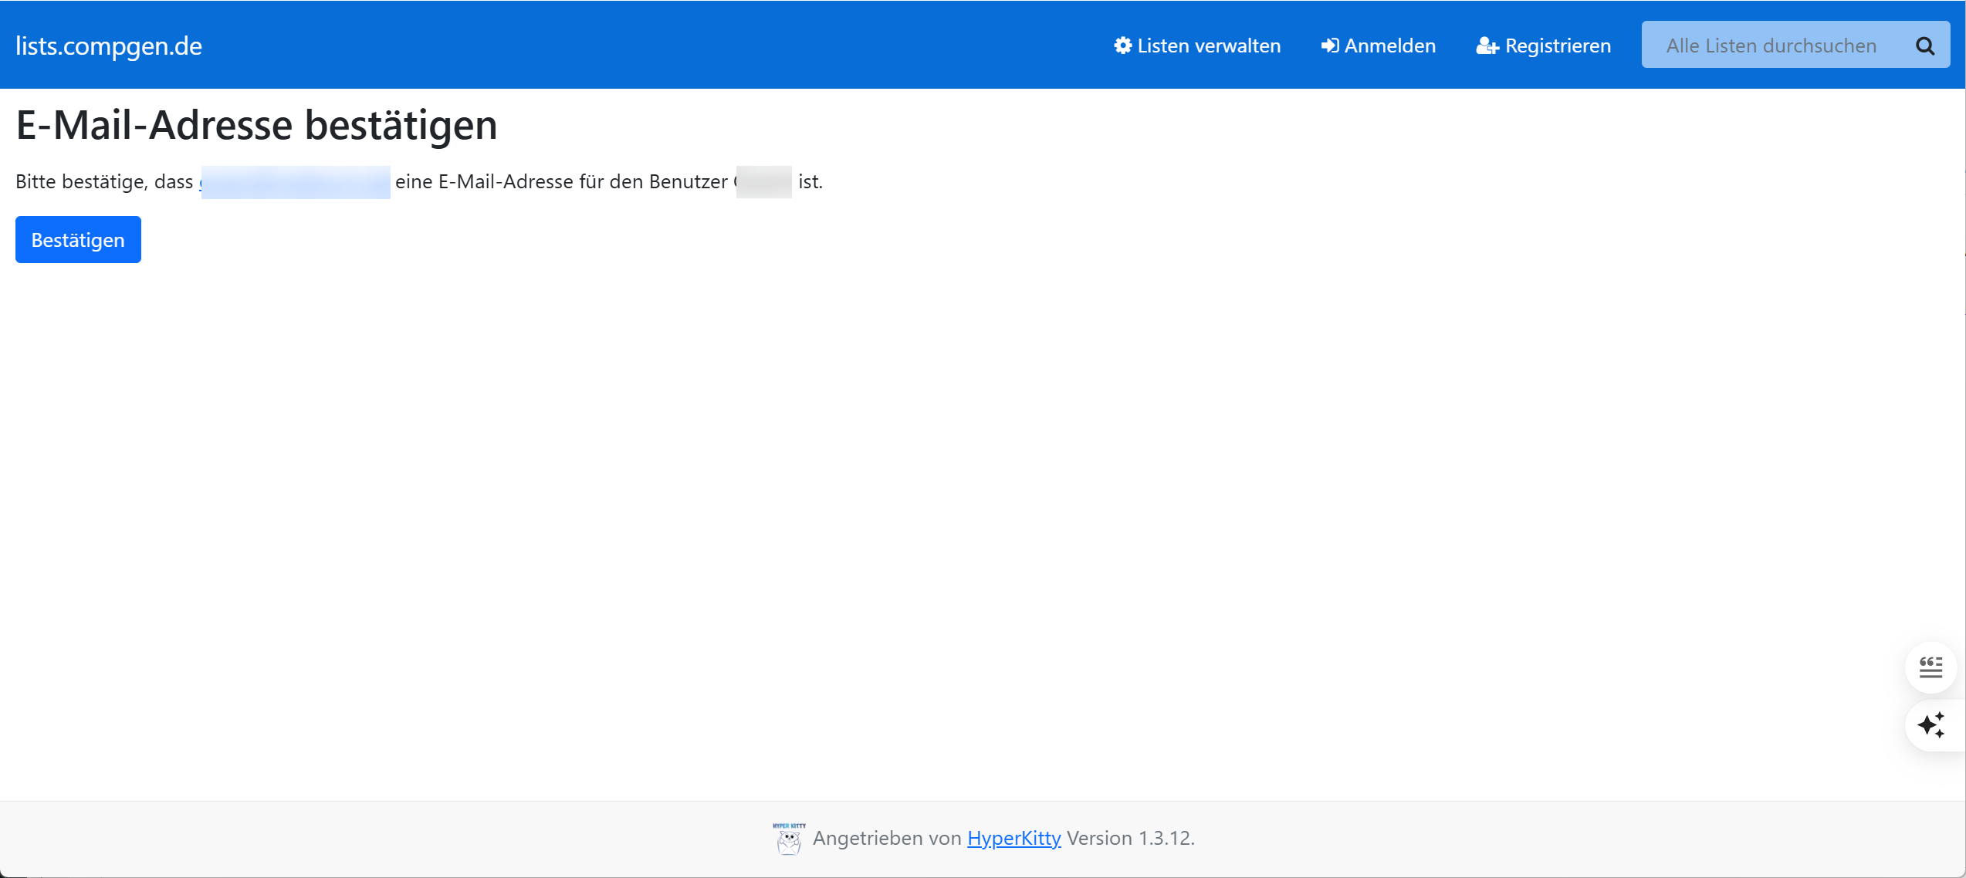Go to the Anmelden navigation link
Viewport: 1966px width, 878px height.
pyautogui.click(x=1389, y=46)
